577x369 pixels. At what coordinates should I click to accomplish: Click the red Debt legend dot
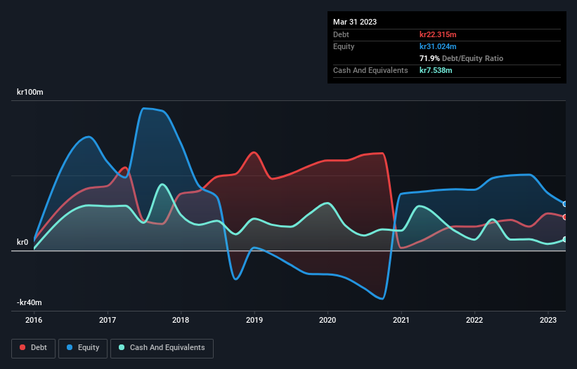[22, 347]
